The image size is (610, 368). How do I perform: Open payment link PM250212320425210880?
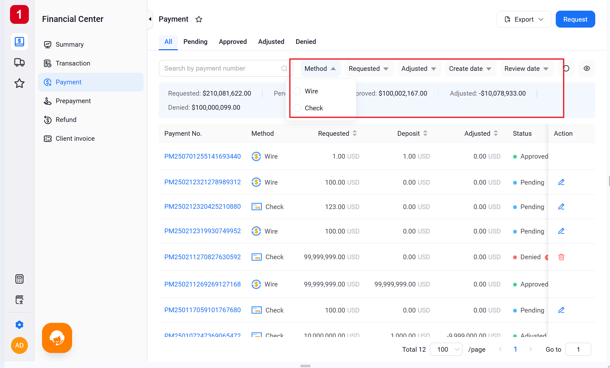point(203,207)
